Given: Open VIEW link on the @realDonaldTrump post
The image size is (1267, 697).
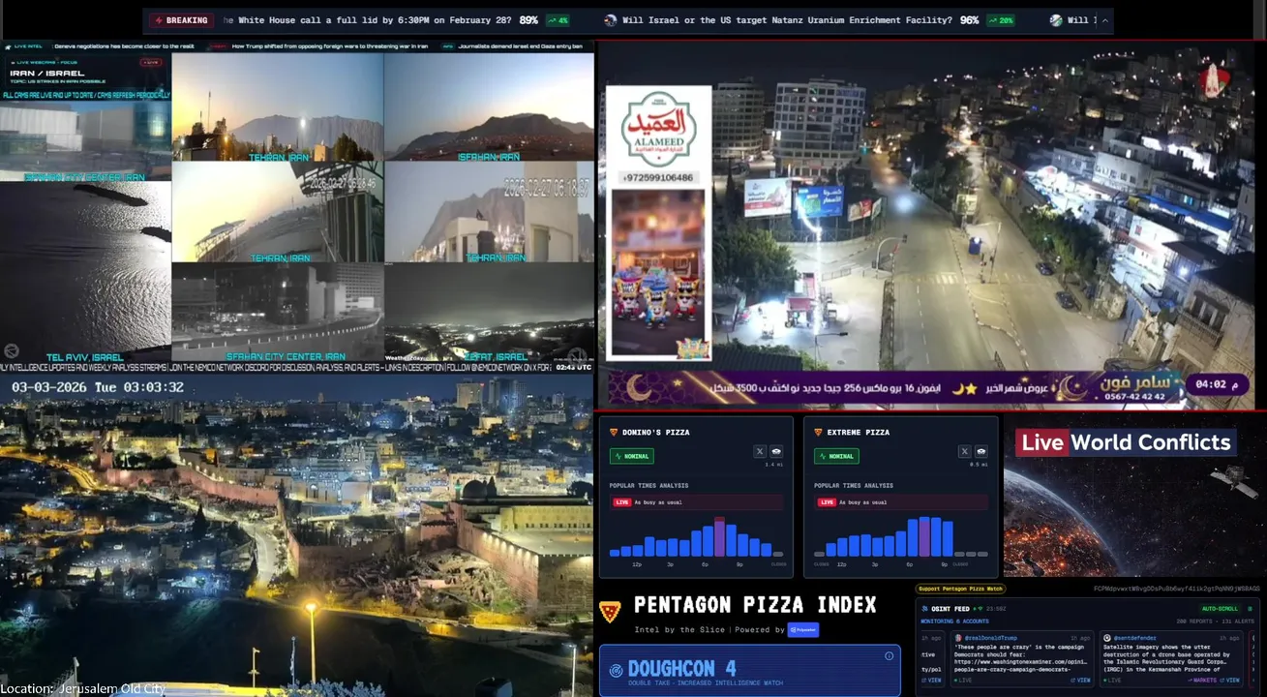Looking at the screenshot, I should coord(1078,680).
